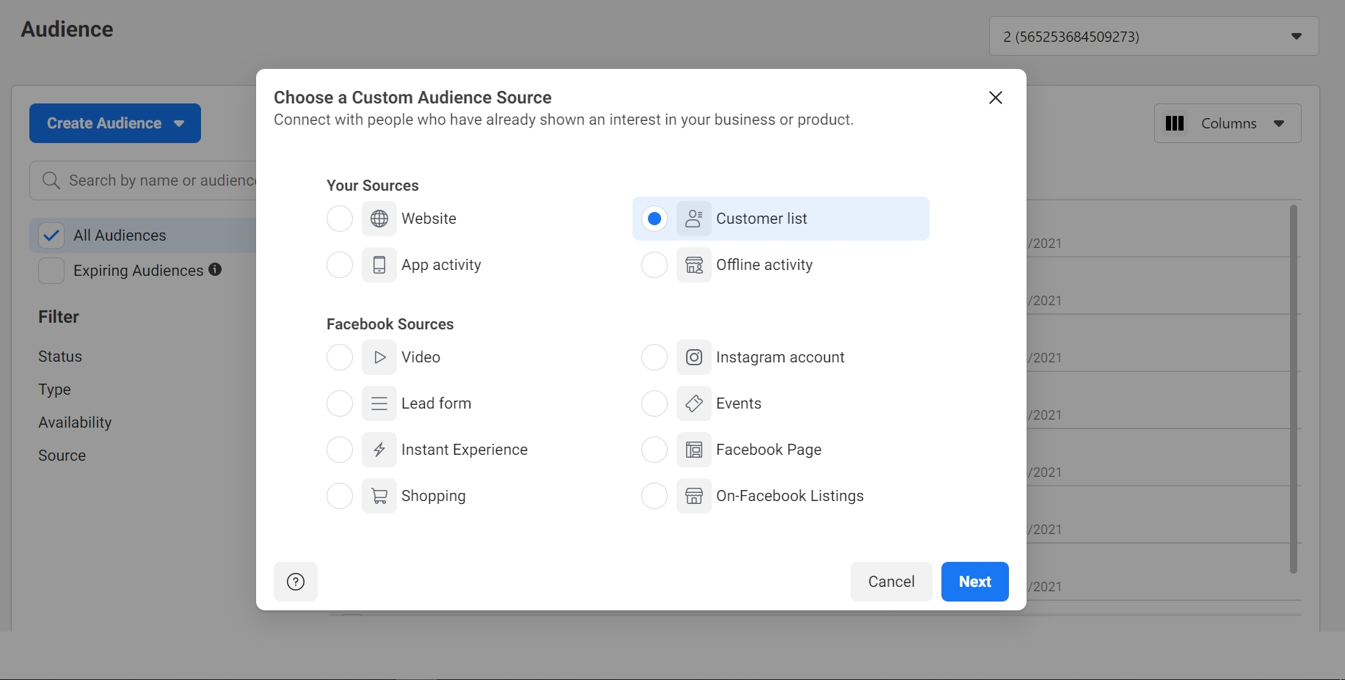Click the App activity phone icon
1345x680 pixels.
[x=379, y=265]
